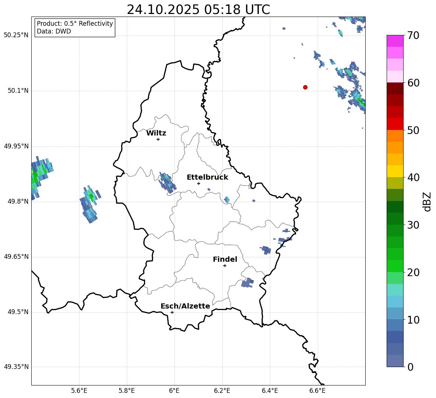Click the 6.6°E longitude label
This screenshot has height=398, width=436.
coord(317,391)
